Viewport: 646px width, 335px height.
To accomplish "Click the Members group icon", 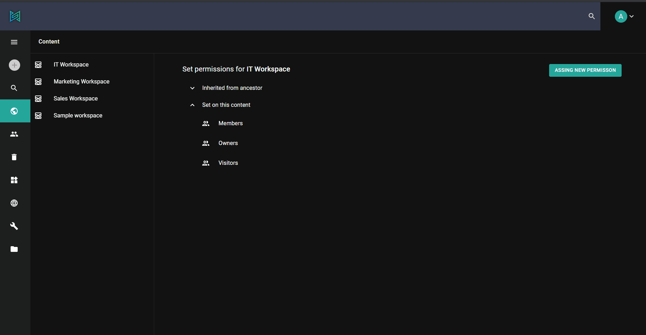I will (x=206, y=123).
